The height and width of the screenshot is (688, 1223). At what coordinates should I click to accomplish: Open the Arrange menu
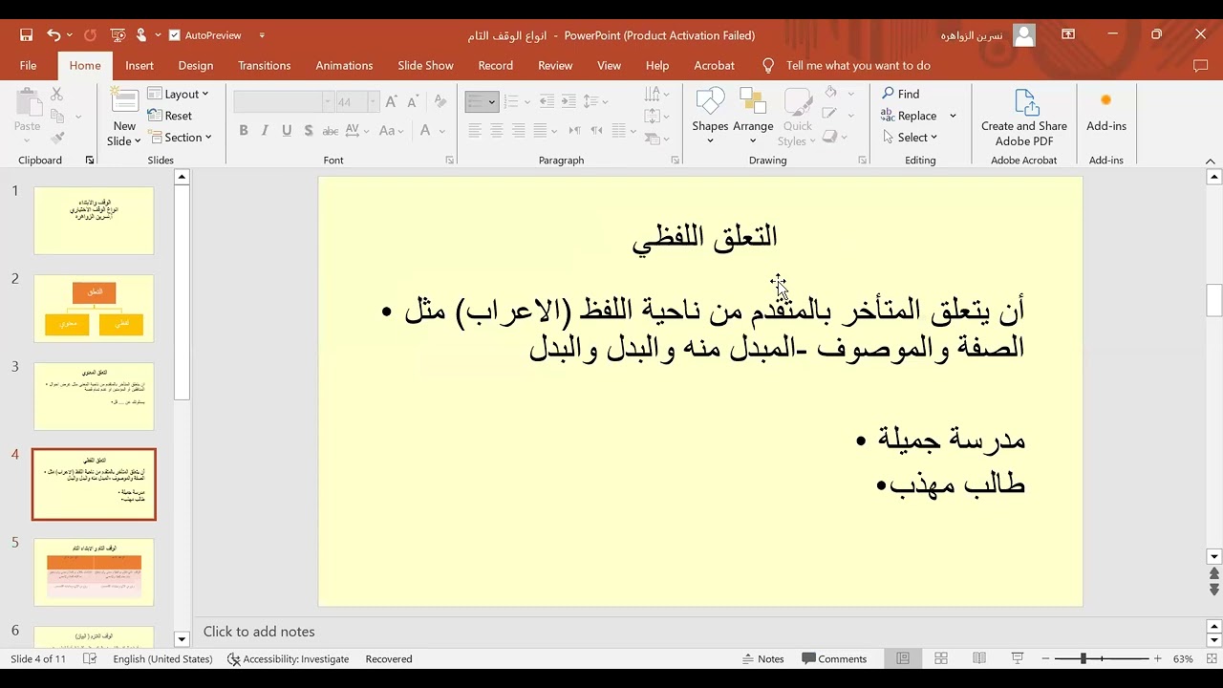tap(753, 116)
